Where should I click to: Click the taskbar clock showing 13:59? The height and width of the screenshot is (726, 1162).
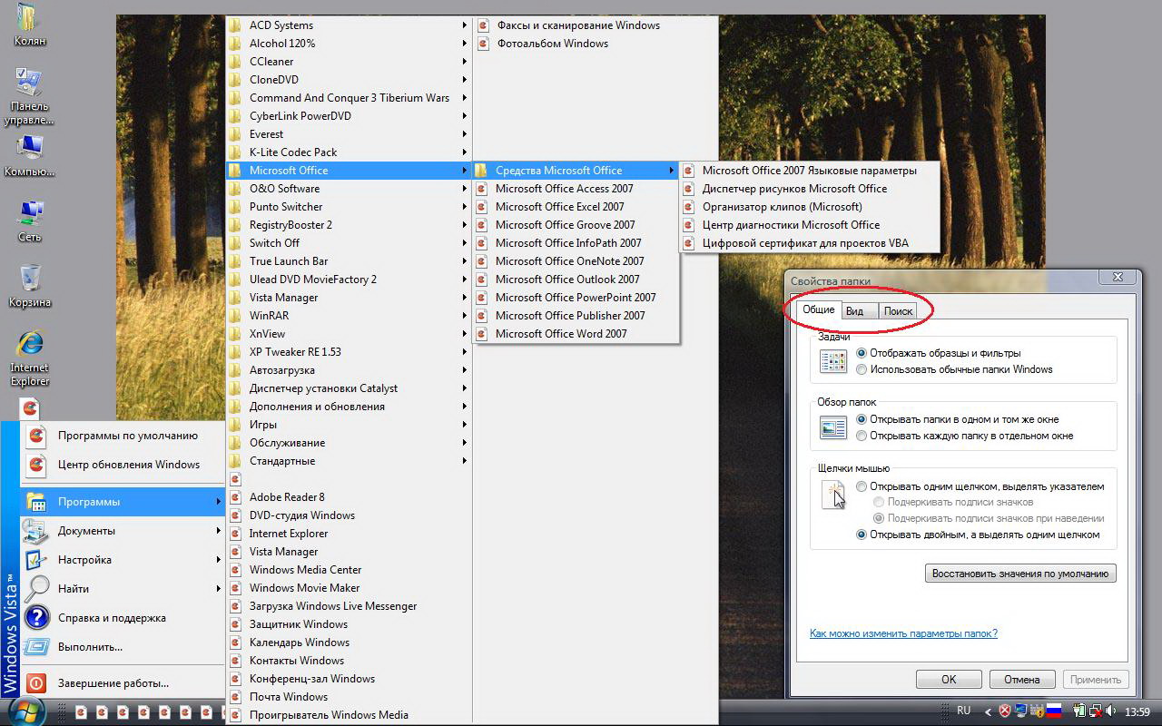point(1137,711)
